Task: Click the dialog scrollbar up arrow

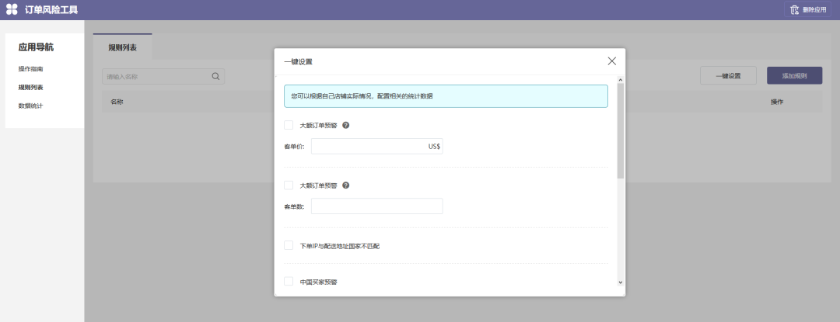Action: click(x=620, y=79)
